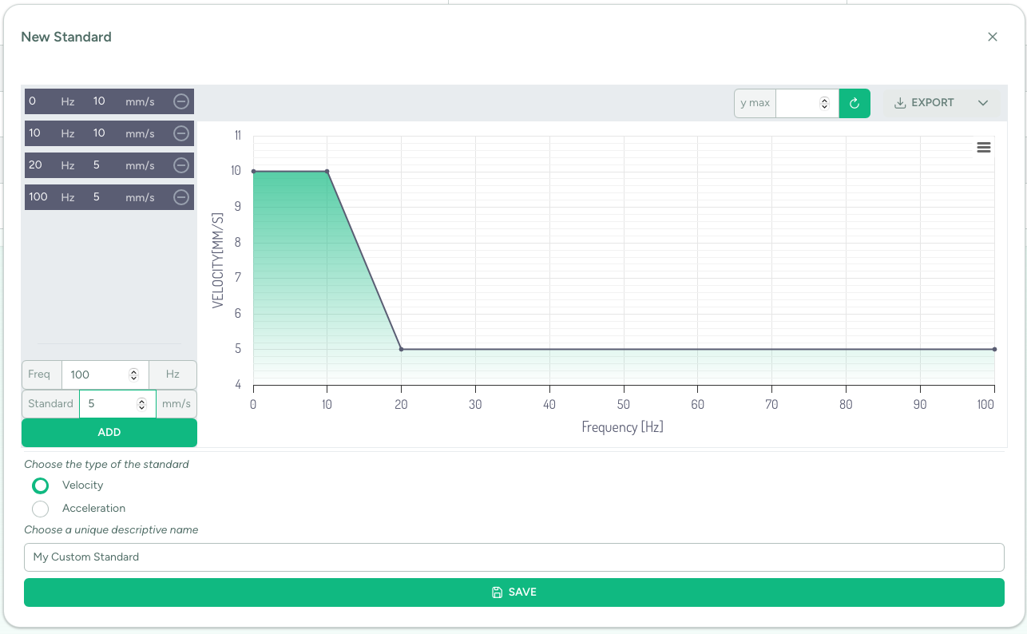1027x634 pixels.
Task: Click the y max input field
Action: click(x=799, y=103)
